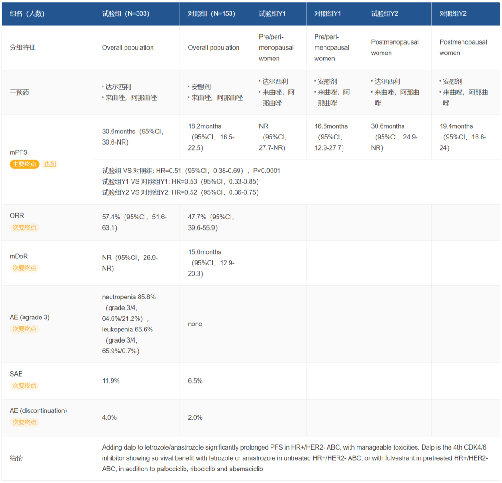Click the 试验组 VS 对照组 HR=0.51 line
502x483 pixels.
(x=191, y=171)
